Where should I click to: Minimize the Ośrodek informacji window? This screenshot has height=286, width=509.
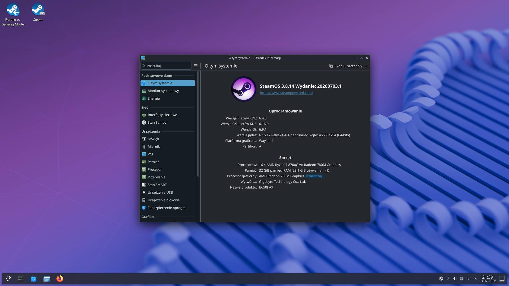[x=356, y=58]
